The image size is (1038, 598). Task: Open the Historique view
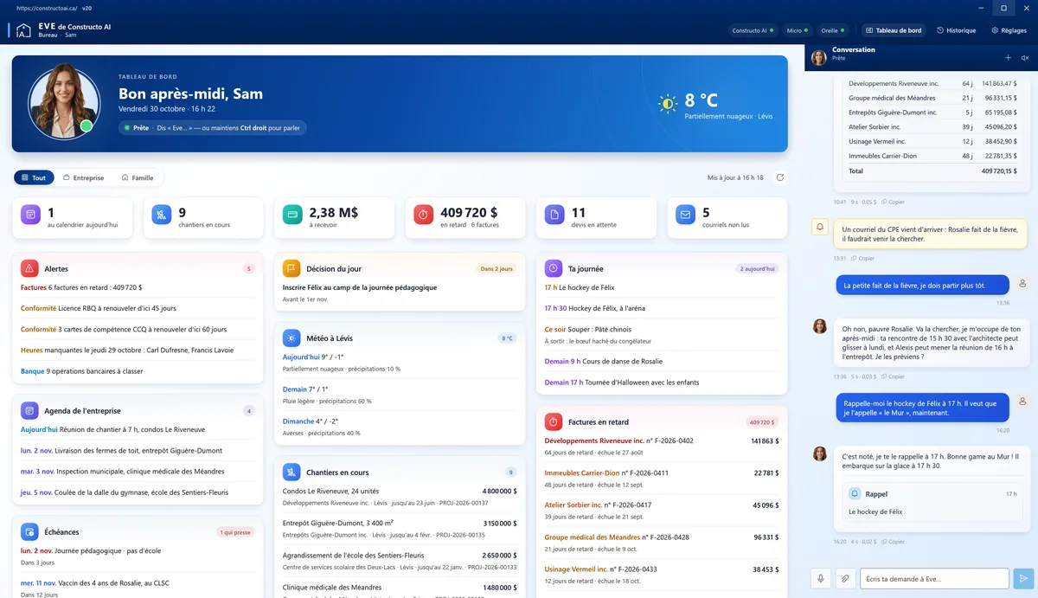pyautogui.click(x=956, y=30)
